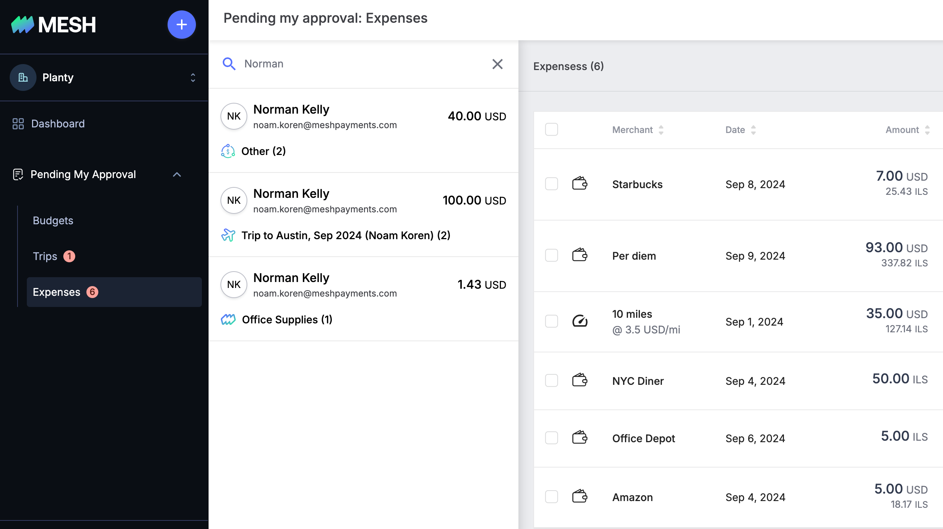The width and height of the screenshot is (943, 529).
Task: Click NK avatar on 1.43 USD card
Action: (x=234, y=285)
